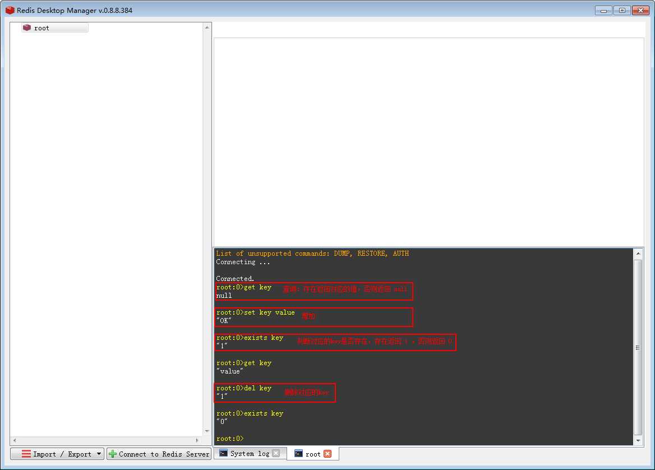Expand the Import / Export dropdown arrow

point(99,454)
